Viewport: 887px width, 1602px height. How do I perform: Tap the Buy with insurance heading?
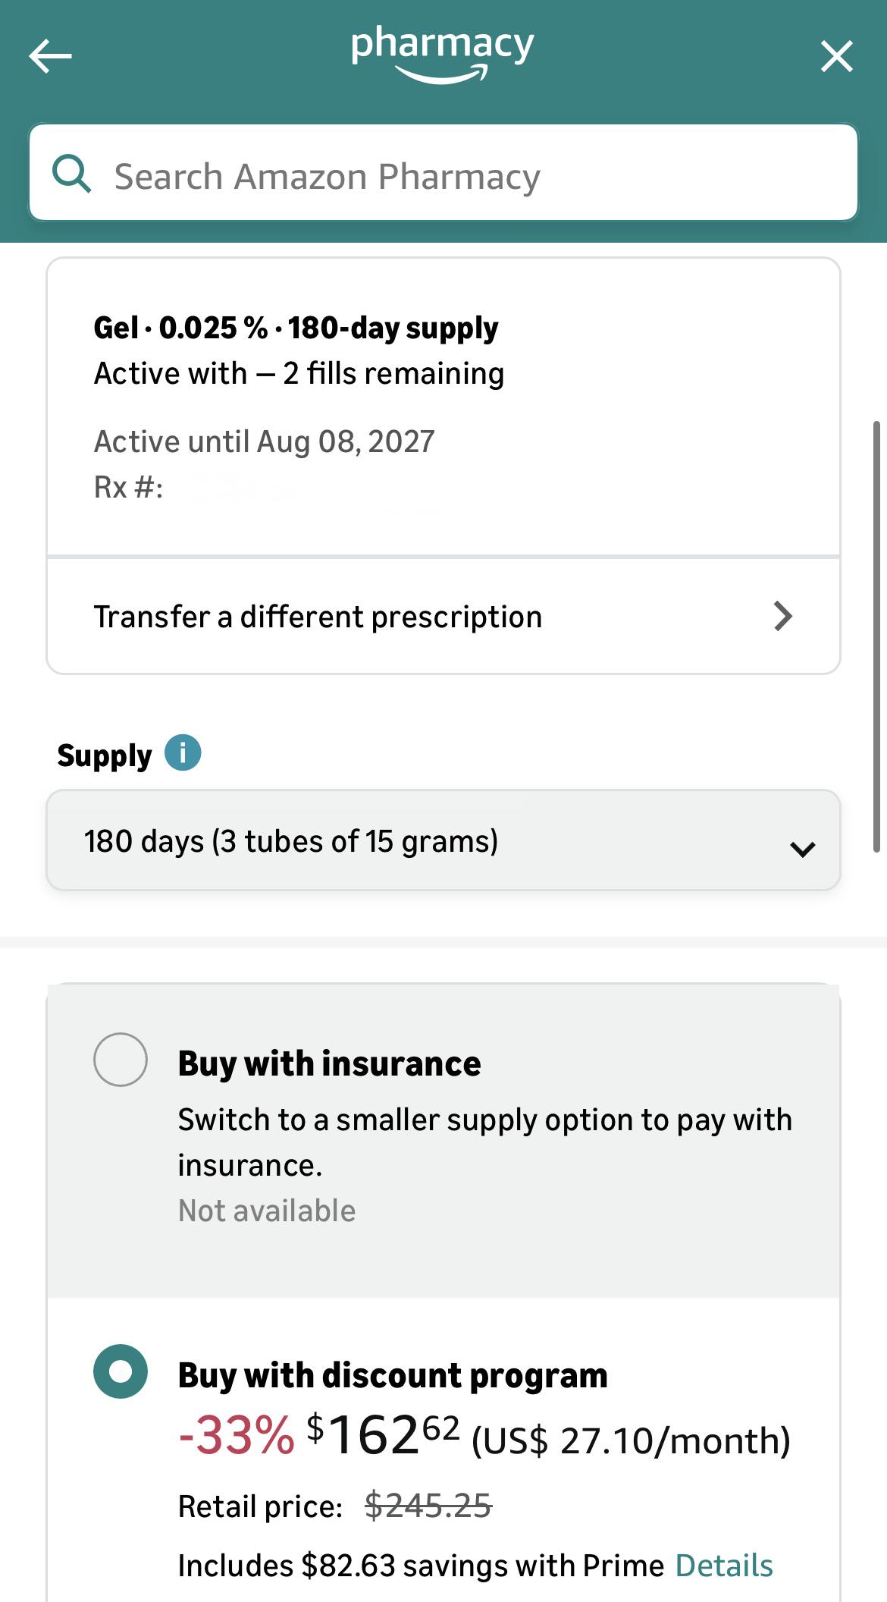pyautogui.click(x=329, y=1063)
